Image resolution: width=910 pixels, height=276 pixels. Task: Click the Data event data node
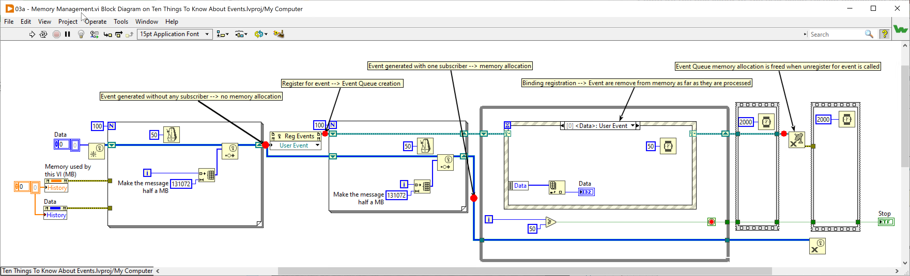click(519, 186)
